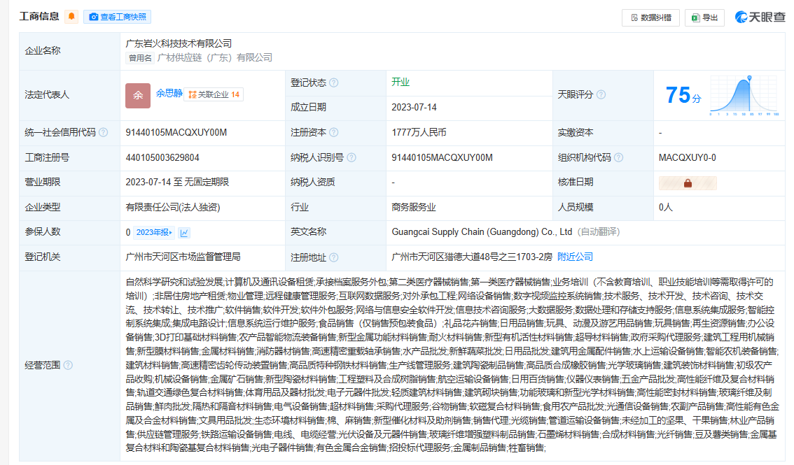
Task: Select credit code 91440105MACQXUY00M in 统一社会信用代码 row
Action: [176, 132]
